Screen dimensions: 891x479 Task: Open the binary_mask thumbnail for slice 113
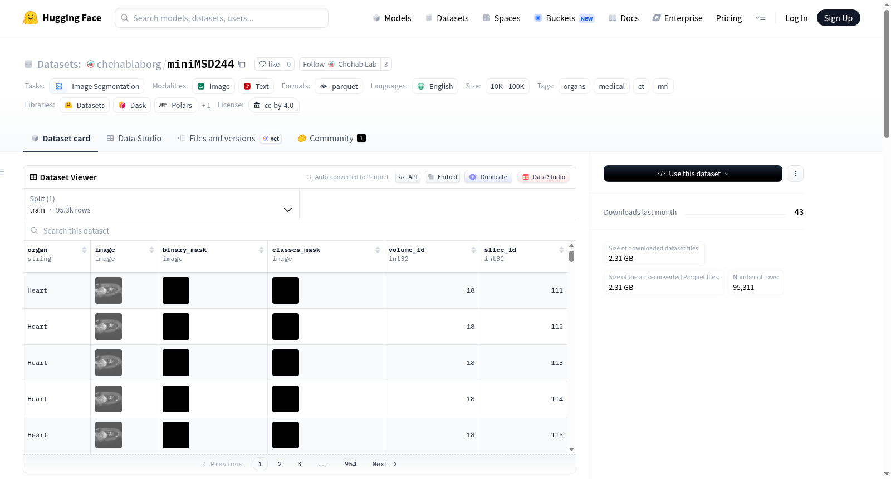pos(176,363)
